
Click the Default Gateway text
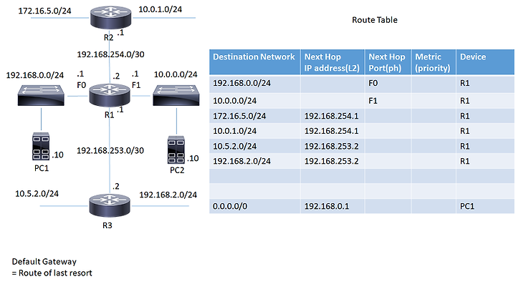pos(44,262)
